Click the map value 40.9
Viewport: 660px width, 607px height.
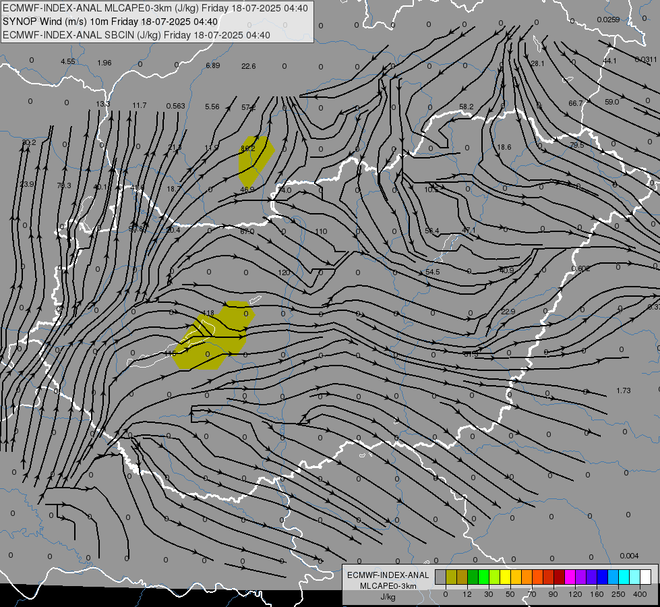pyautogui.click(x=507, y=270)
